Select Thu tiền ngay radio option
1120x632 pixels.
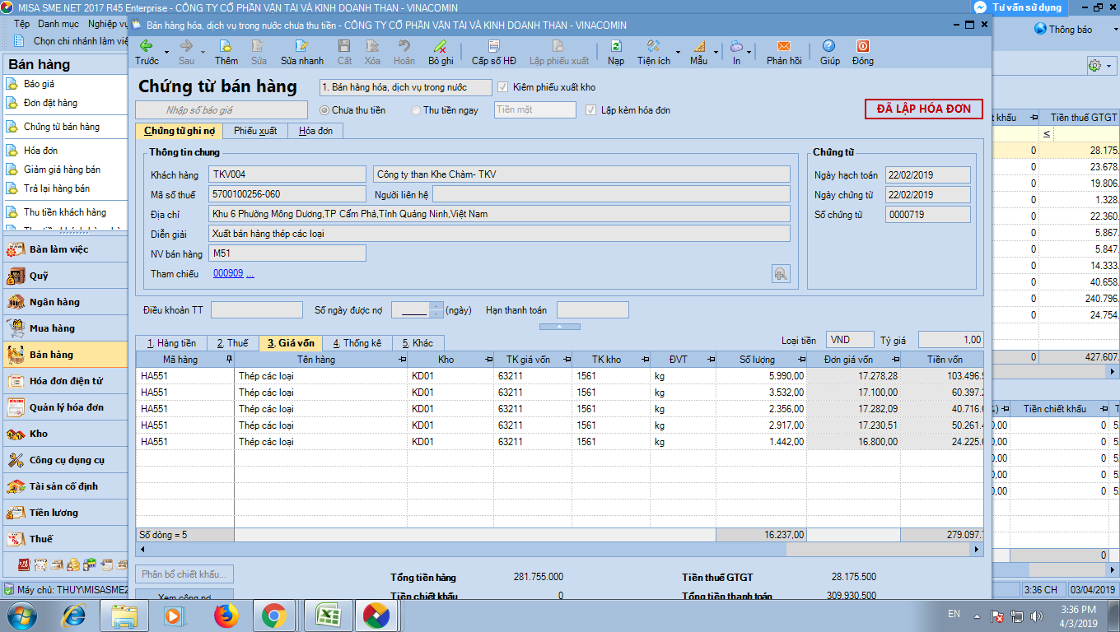pos(417,110)
